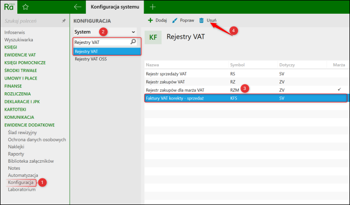This screenshot has height=205, width=350.
Task: Click the KF badge icon
Action: pos(153,37)
